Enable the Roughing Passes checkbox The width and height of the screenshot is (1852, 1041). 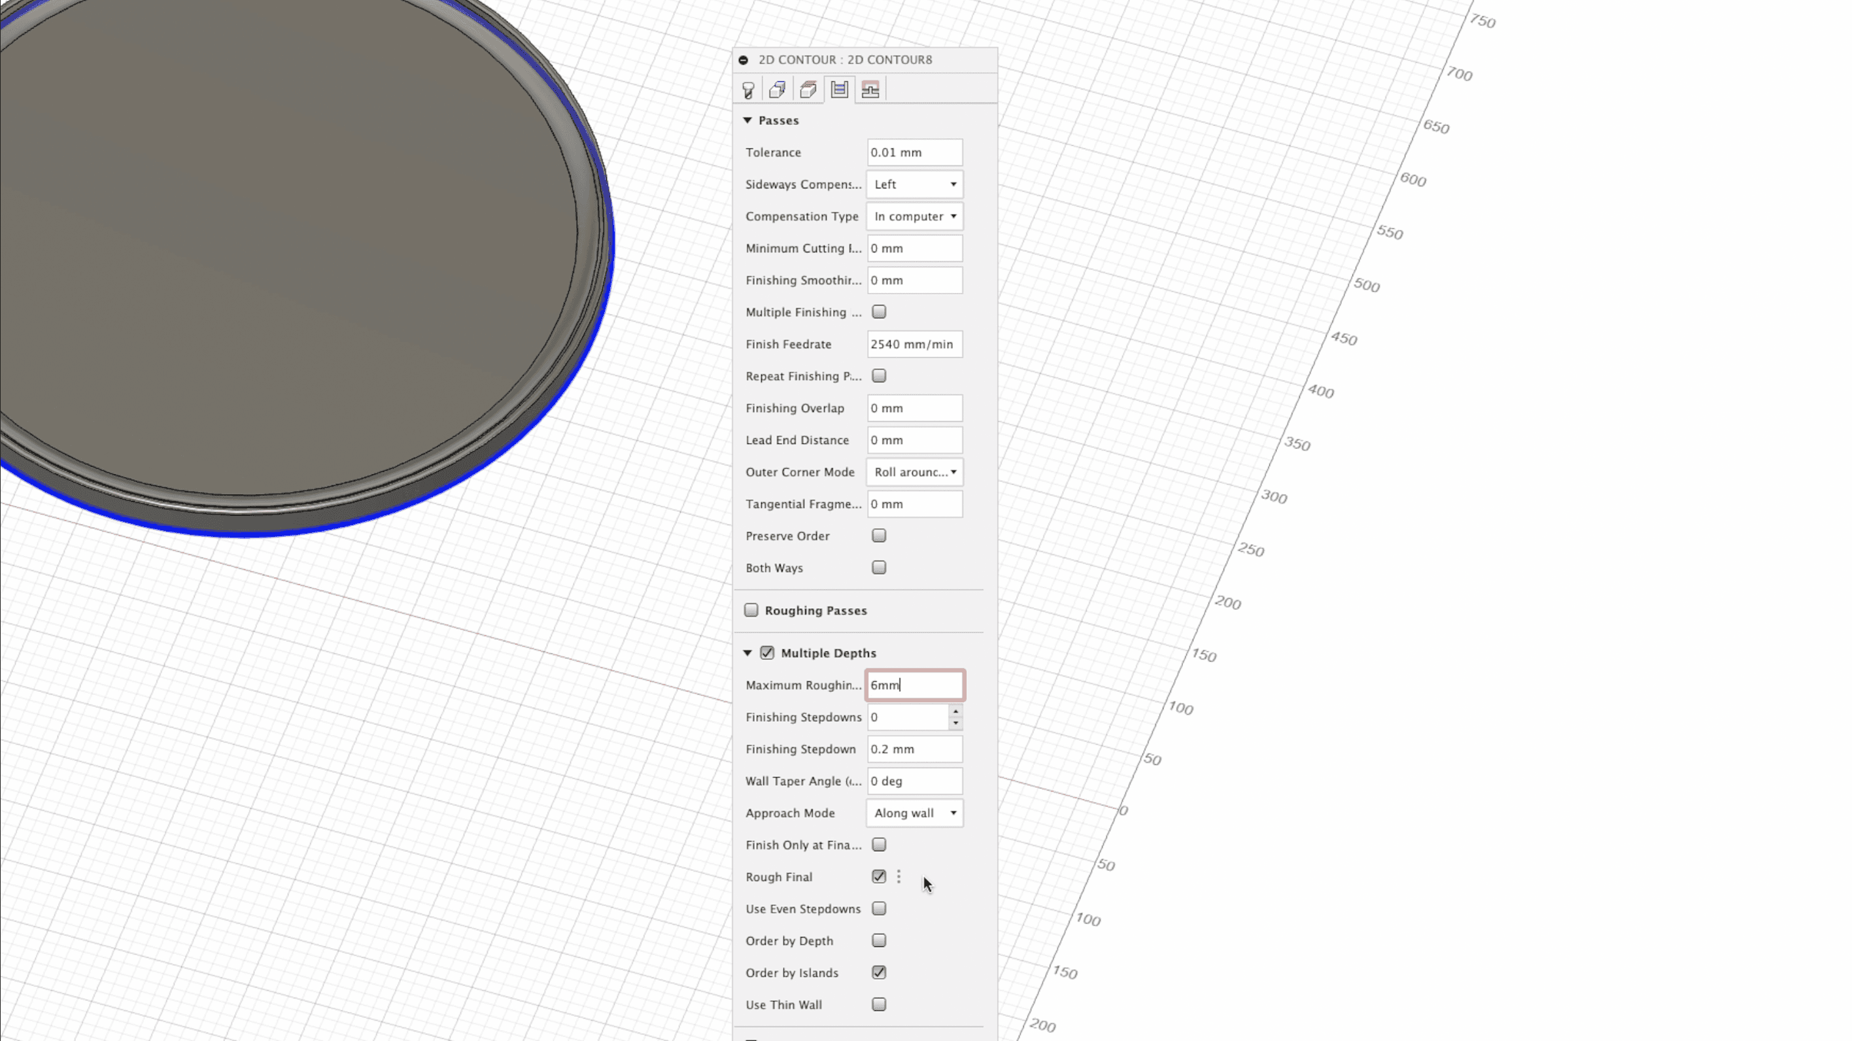pos(751,610)
